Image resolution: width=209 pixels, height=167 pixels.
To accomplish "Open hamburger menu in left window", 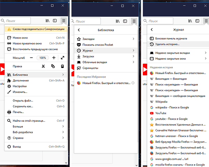I will 64,21.
